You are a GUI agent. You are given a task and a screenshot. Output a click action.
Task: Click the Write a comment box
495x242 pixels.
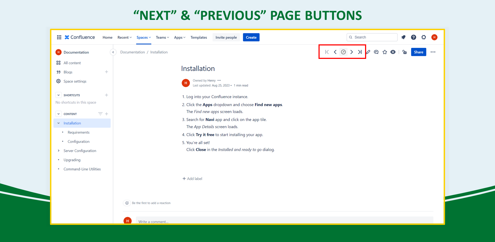coord(285,220)
